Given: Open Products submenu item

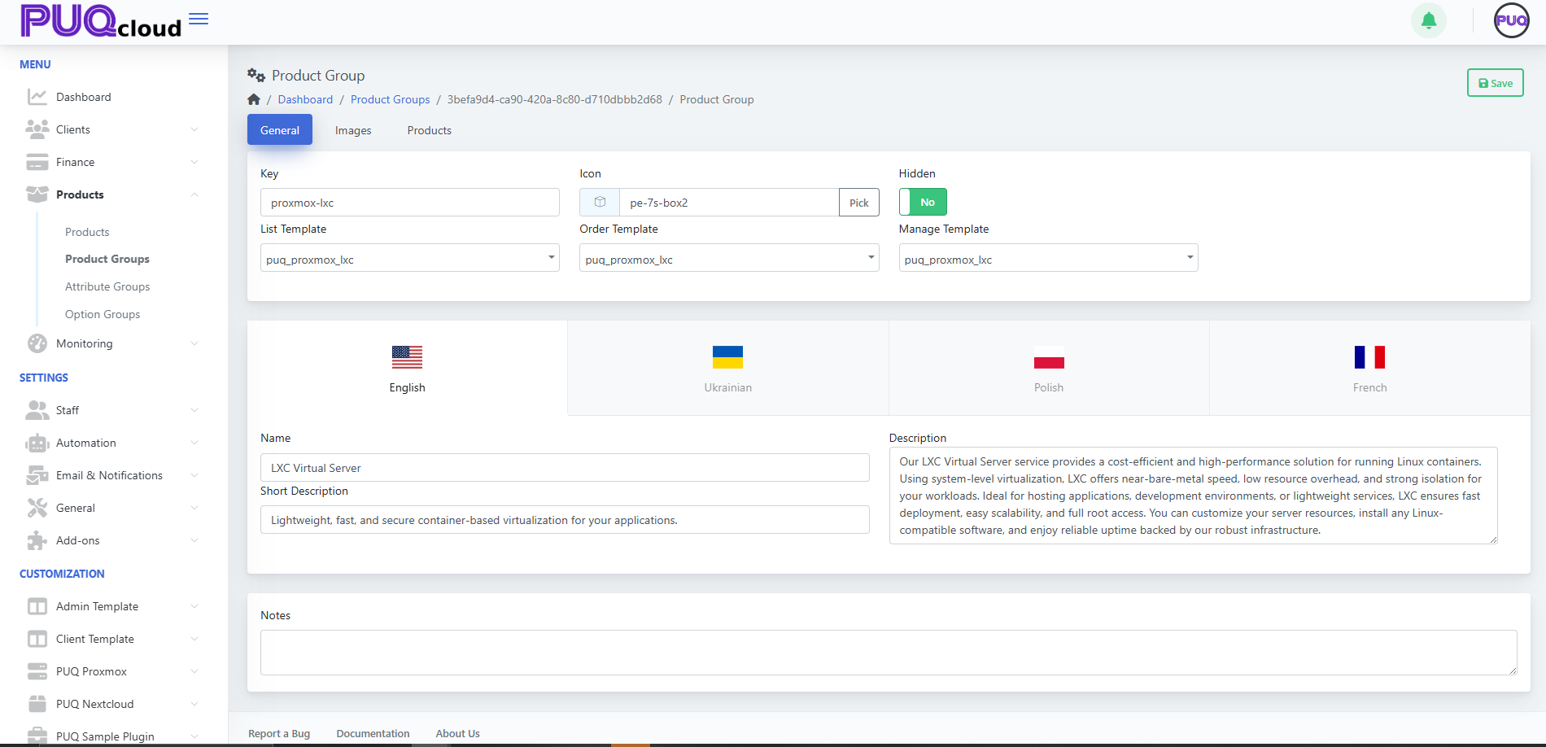Looking at the screenshot, I should (87, 232).
